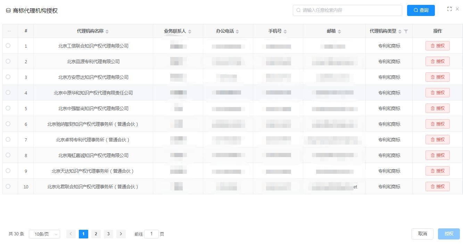Open the 10条/页 page size dropdown

[x=44, y=234]
